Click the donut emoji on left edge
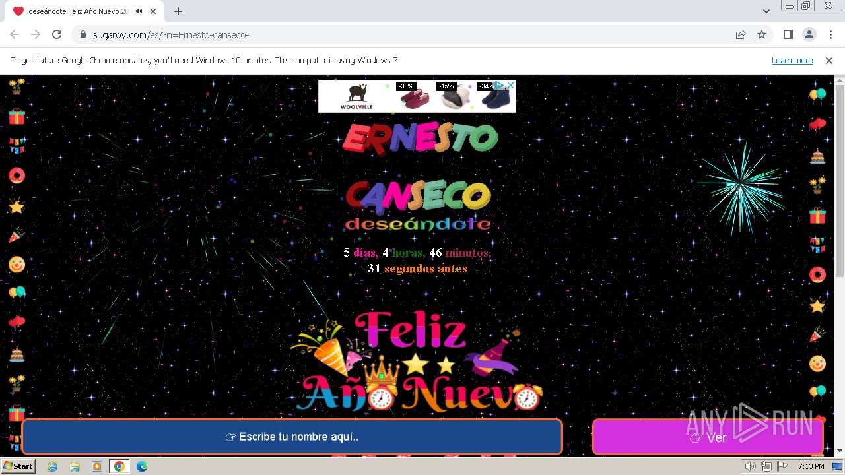The height and width of the screenshot is (475, 845). [x=17, y=175]
